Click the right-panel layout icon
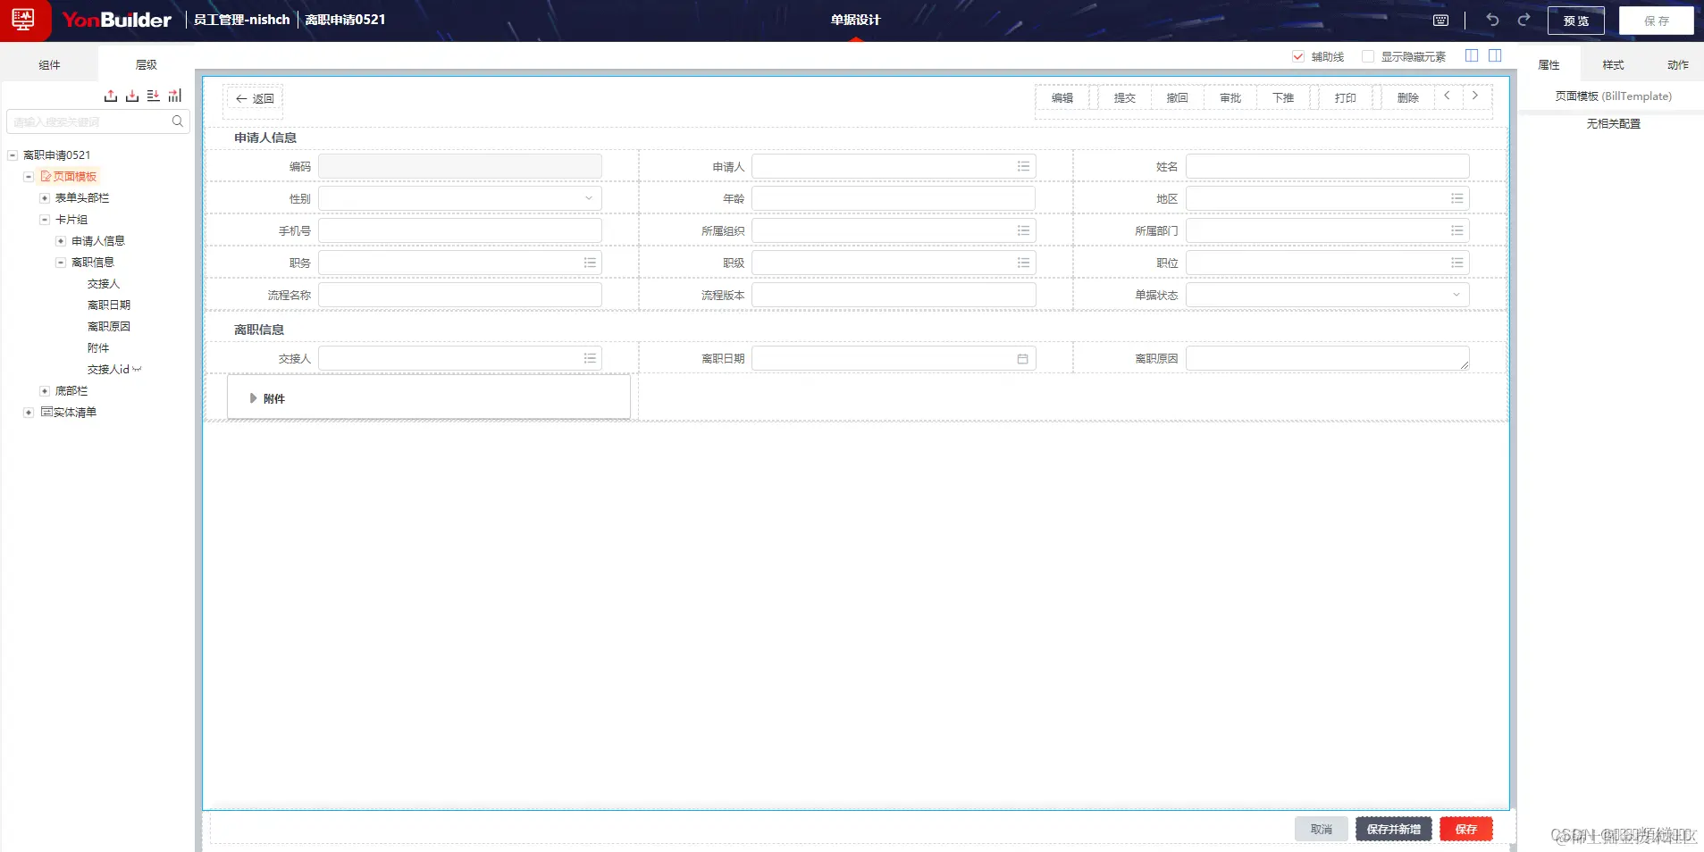The height and width of the screenshot is (852, 1704). click(1495, 55)
